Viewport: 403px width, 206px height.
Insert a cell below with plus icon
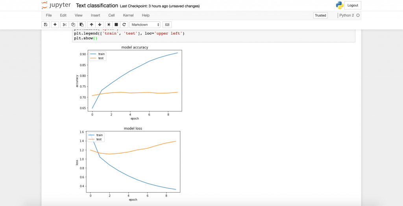[x=55, y=24]
